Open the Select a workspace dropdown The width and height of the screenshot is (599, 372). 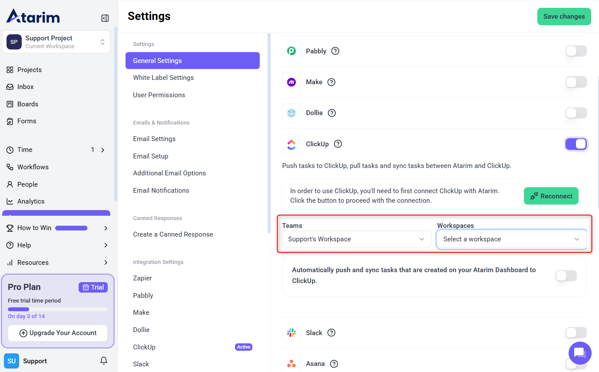(511, 239)
